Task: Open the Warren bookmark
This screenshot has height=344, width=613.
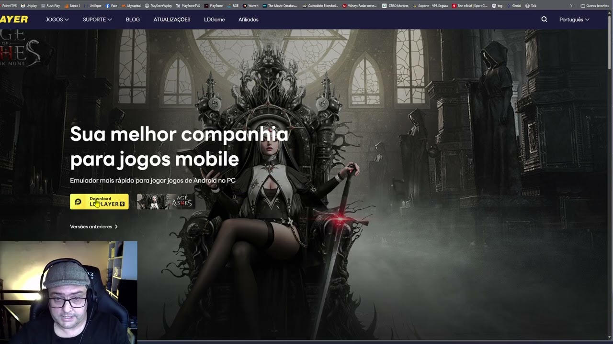Action: tap(250, 6)
